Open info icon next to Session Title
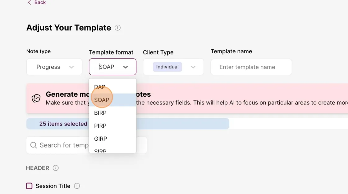The width and height of the screenshot is (348, 194). (77, 186)
